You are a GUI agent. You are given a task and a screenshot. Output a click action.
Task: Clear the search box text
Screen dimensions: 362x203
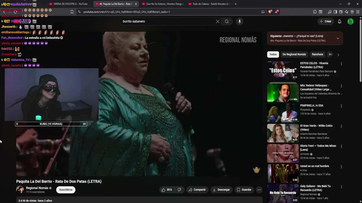click(218, 21)
